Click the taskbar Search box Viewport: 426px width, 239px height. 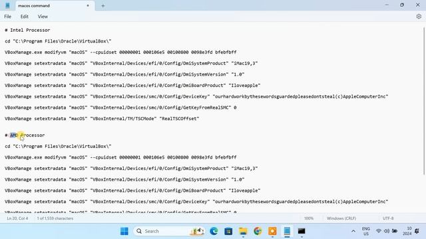(x=169, y=231)
